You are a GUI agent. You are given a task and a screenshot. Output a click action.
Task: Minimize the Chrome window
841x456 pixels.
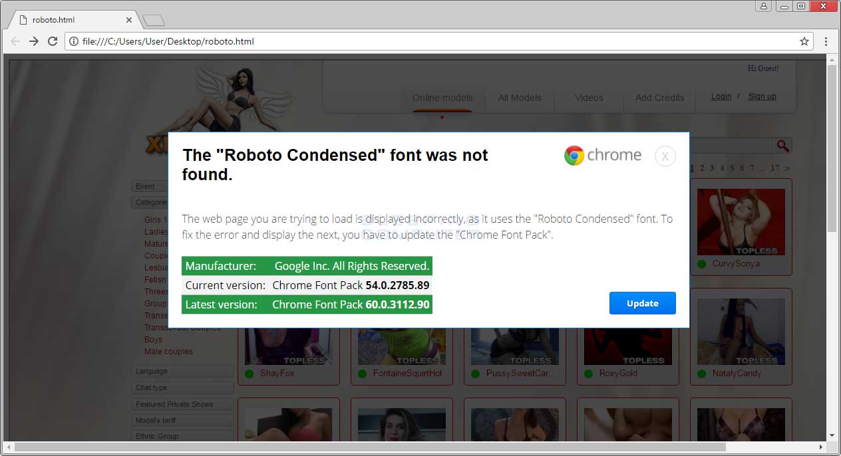point(783,6)
